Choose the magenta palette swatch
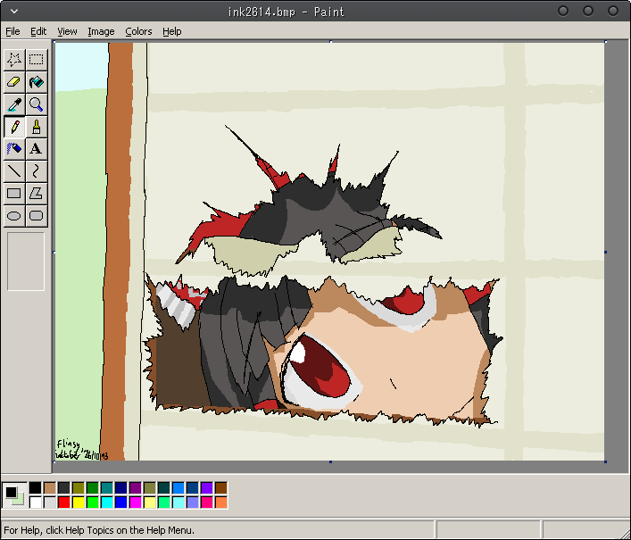The height and width of the screenshot is (540, 631). [x=136, y=503]
